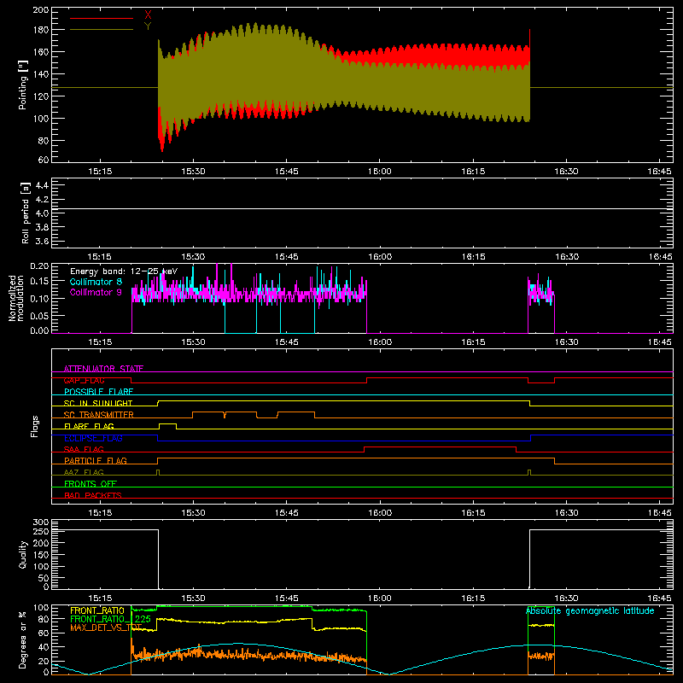This screenshot has width=683, height=683.
Task: Click the 300 tick on the Quality axis
Action: (x=41, y=522)
